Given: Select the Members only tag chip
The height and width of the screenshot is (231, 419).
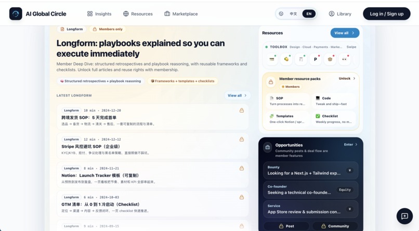Looking at the screenshot, I should (108, 29).
